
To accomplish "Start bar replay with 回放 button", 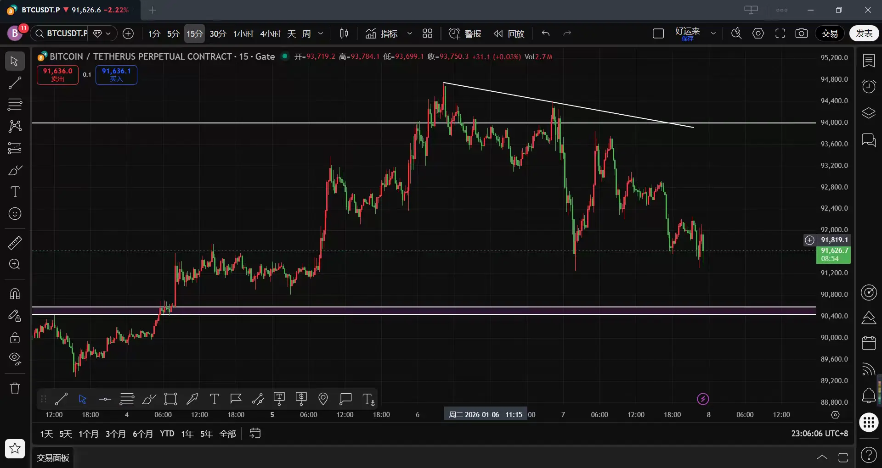I will (x=509, y=33).
